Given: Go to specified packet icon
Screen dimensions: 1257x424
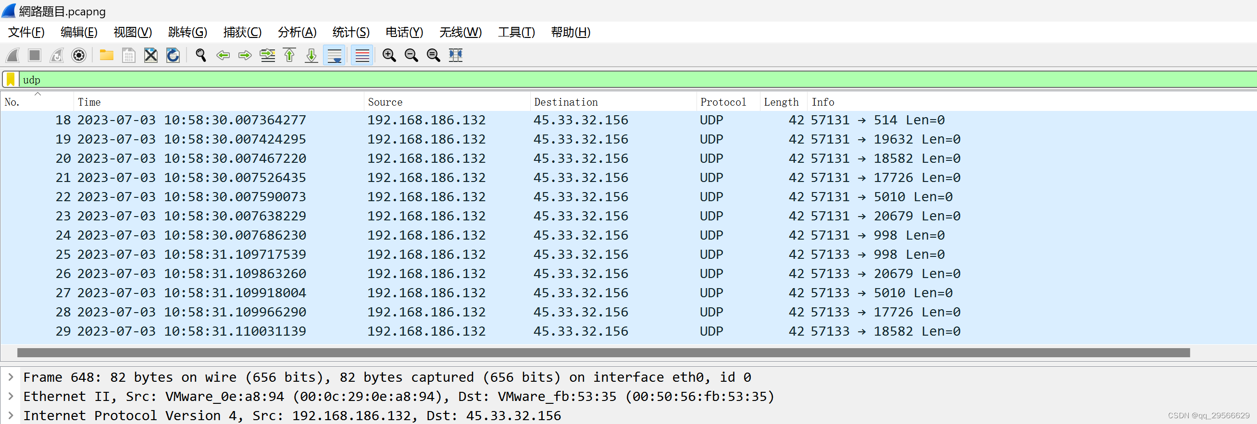Looking at the screenshot, I should tap(267, 55).
